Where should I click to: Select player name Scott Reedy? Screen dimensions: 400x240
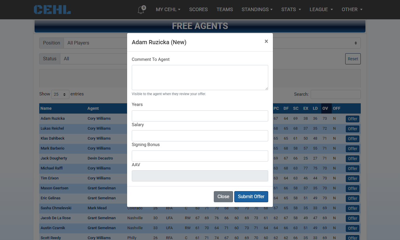click(51, 238)
